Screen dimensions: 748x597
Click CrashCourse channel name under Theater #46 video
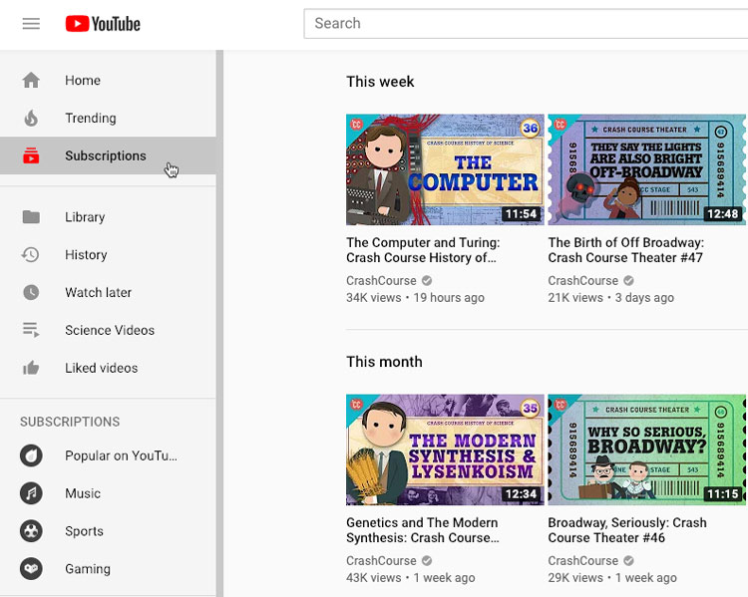tap(583, 561)
